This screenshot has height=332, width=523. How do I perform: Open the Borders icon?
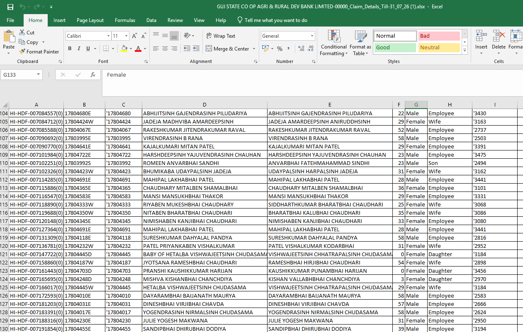coord(106,48)
